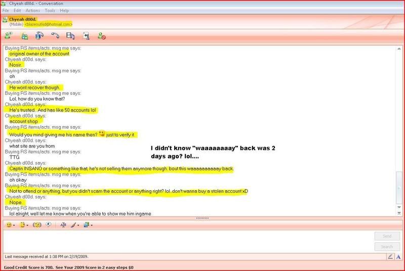Click the dotted splitter handle above toolbar
Image resolution: width=405 pixels, height=271 pixels.
[202, 218]
